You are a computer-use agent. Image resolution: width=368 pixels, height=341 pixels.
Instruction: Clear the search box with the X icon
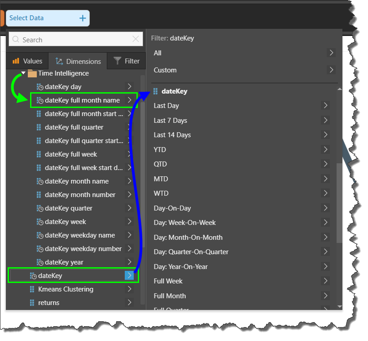tap(136, 39)
